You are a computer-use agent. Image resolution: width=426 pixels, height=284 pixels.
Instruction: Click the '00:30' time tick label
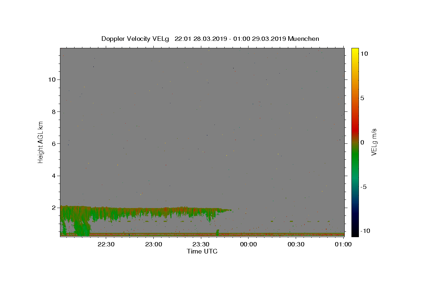click(x=296, y=244)
